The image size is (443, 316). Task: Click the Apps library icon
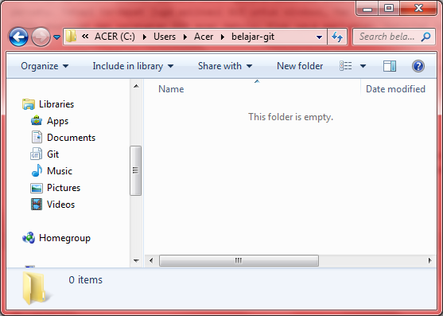(37, 121)
